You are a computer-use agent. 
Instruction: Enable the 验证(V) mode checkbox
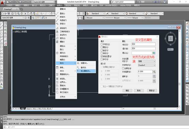point(102,50)
